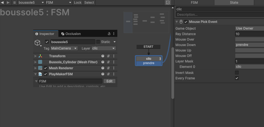This screenshot has height=127, width=264.
Task: Open the Inspector panel three-dot menu
Action: click(x=114, y=34)
